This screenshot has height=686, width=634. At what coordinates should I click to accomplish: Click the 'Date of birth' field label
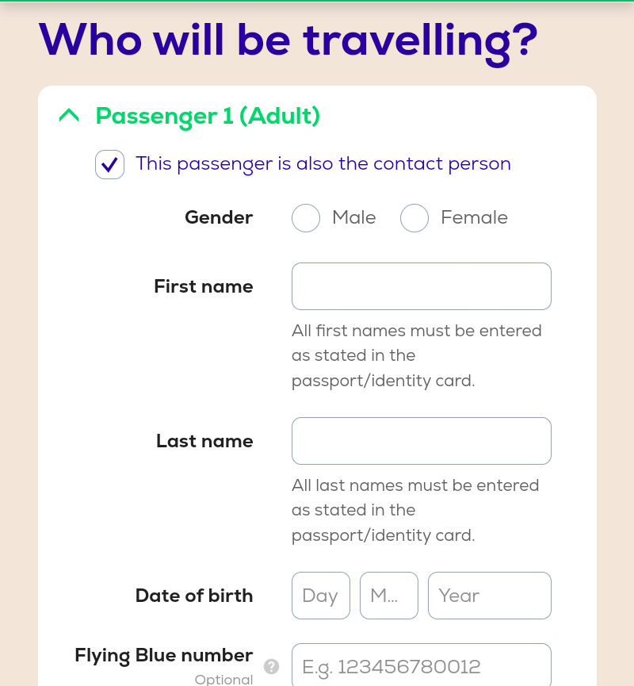(x=194, y=596)
